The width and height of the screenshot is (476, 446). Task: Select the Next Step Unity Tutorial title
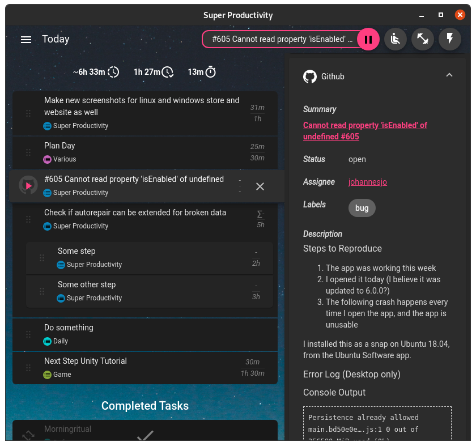[x=86, y=361]
